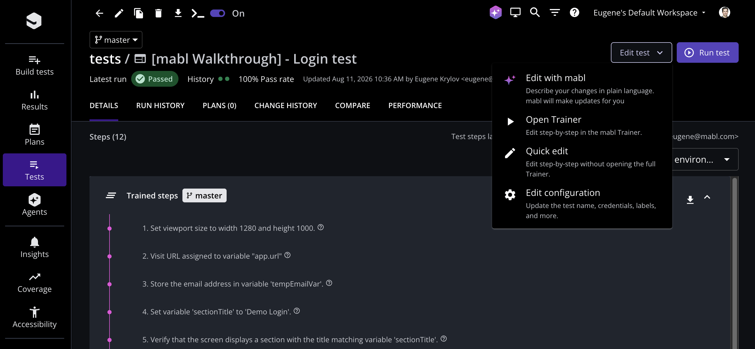The height and width of the screenshot is (349, 755).
Task: Select step 5 "Verify that the screen displays a section"
Action: [290, 339]
